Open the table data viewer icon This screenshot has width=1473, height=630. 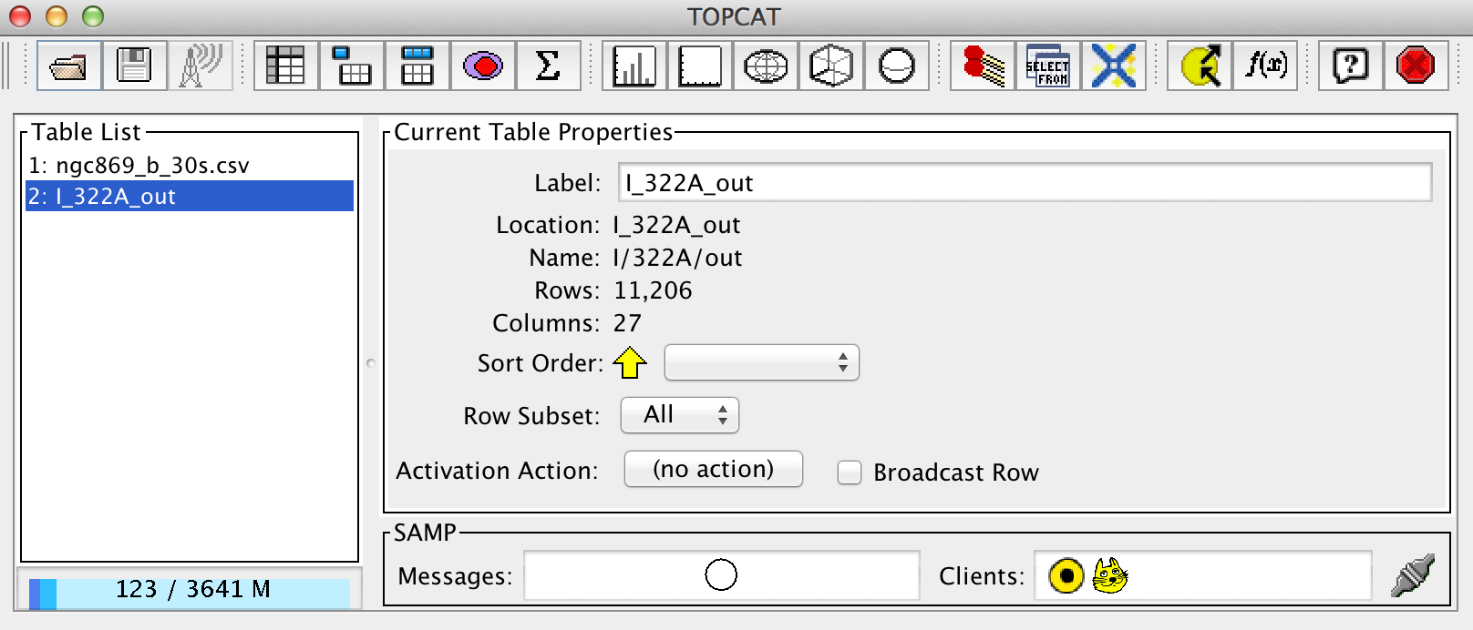(x=286, y=66)
